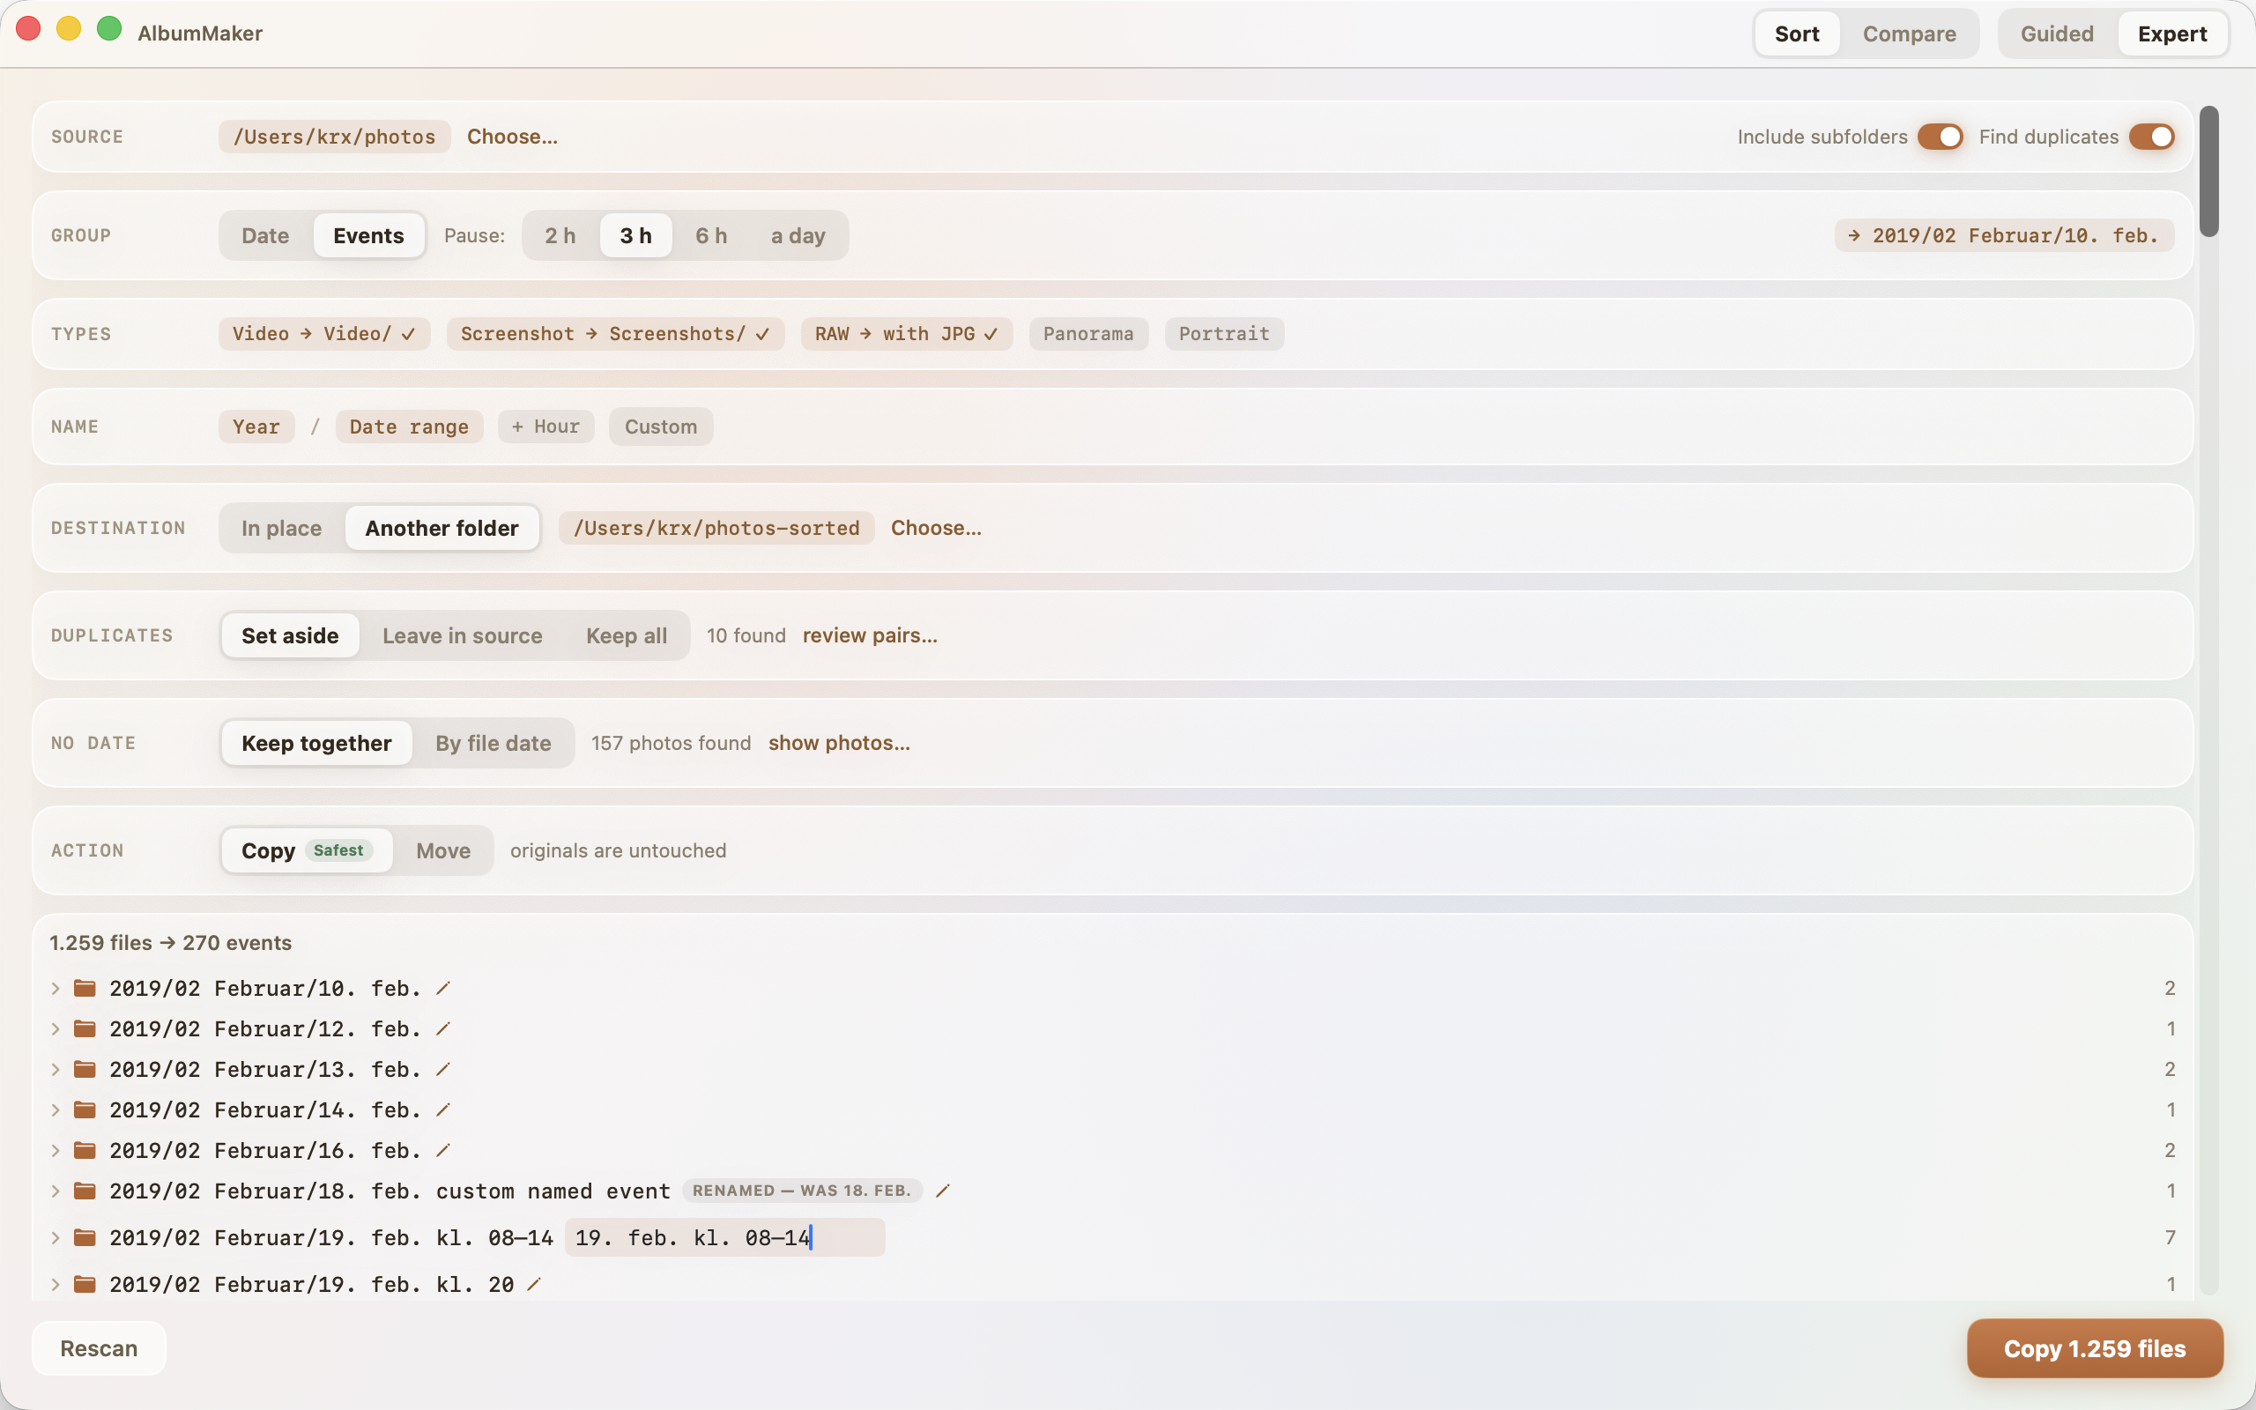
Task: Click folder icon of 16. feb. row
Action: point(85,1150)
